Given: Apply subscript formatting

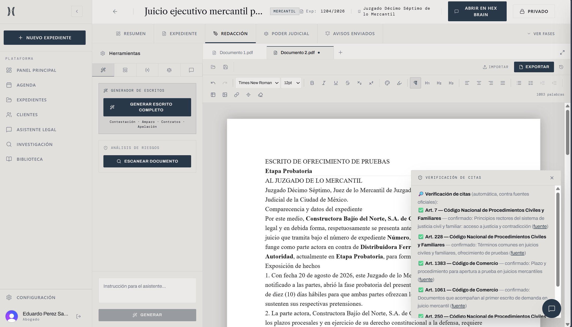Looking at the screenshot, I should pos(359,83).
